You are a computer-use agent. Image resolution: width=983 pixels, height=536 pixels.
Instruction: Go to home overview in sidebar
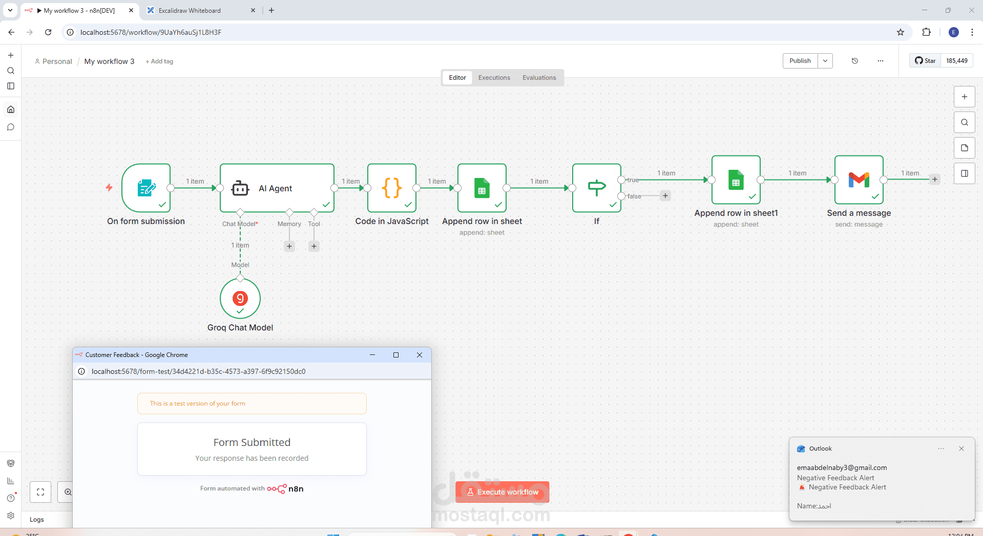click(11, 109)
